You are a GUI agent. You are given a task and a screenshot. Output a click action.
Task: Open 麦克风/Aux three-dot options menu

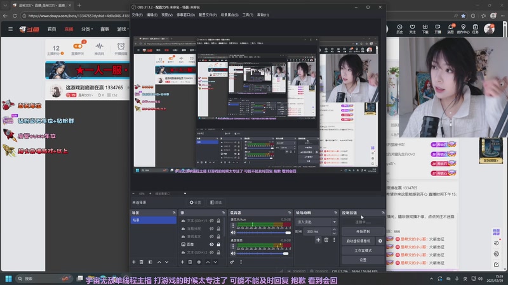[x=233, y=225]
